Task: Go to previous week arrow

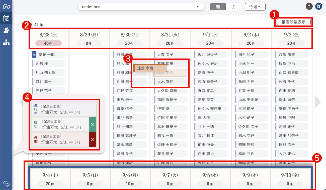Action: [x=21, y=102]
